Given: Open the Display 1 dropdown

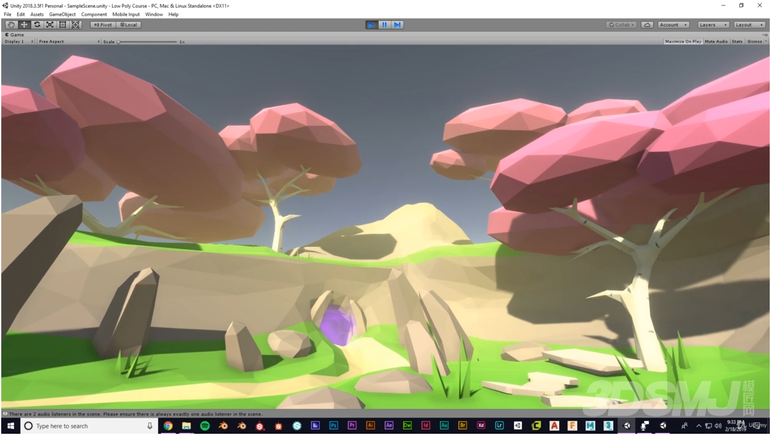Looking at the screenshot, I should [19, 41].
